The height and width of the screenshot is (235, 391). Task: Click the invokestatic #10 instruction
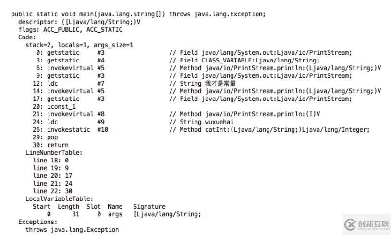[x=70, y=130]
